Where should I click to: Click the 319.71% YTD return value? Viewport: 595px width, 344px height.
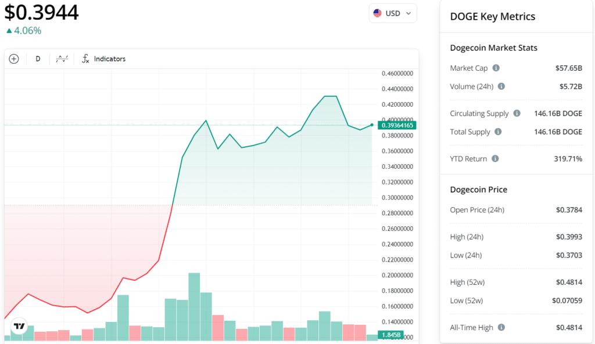pyautogui.click(x=568, y=159)
